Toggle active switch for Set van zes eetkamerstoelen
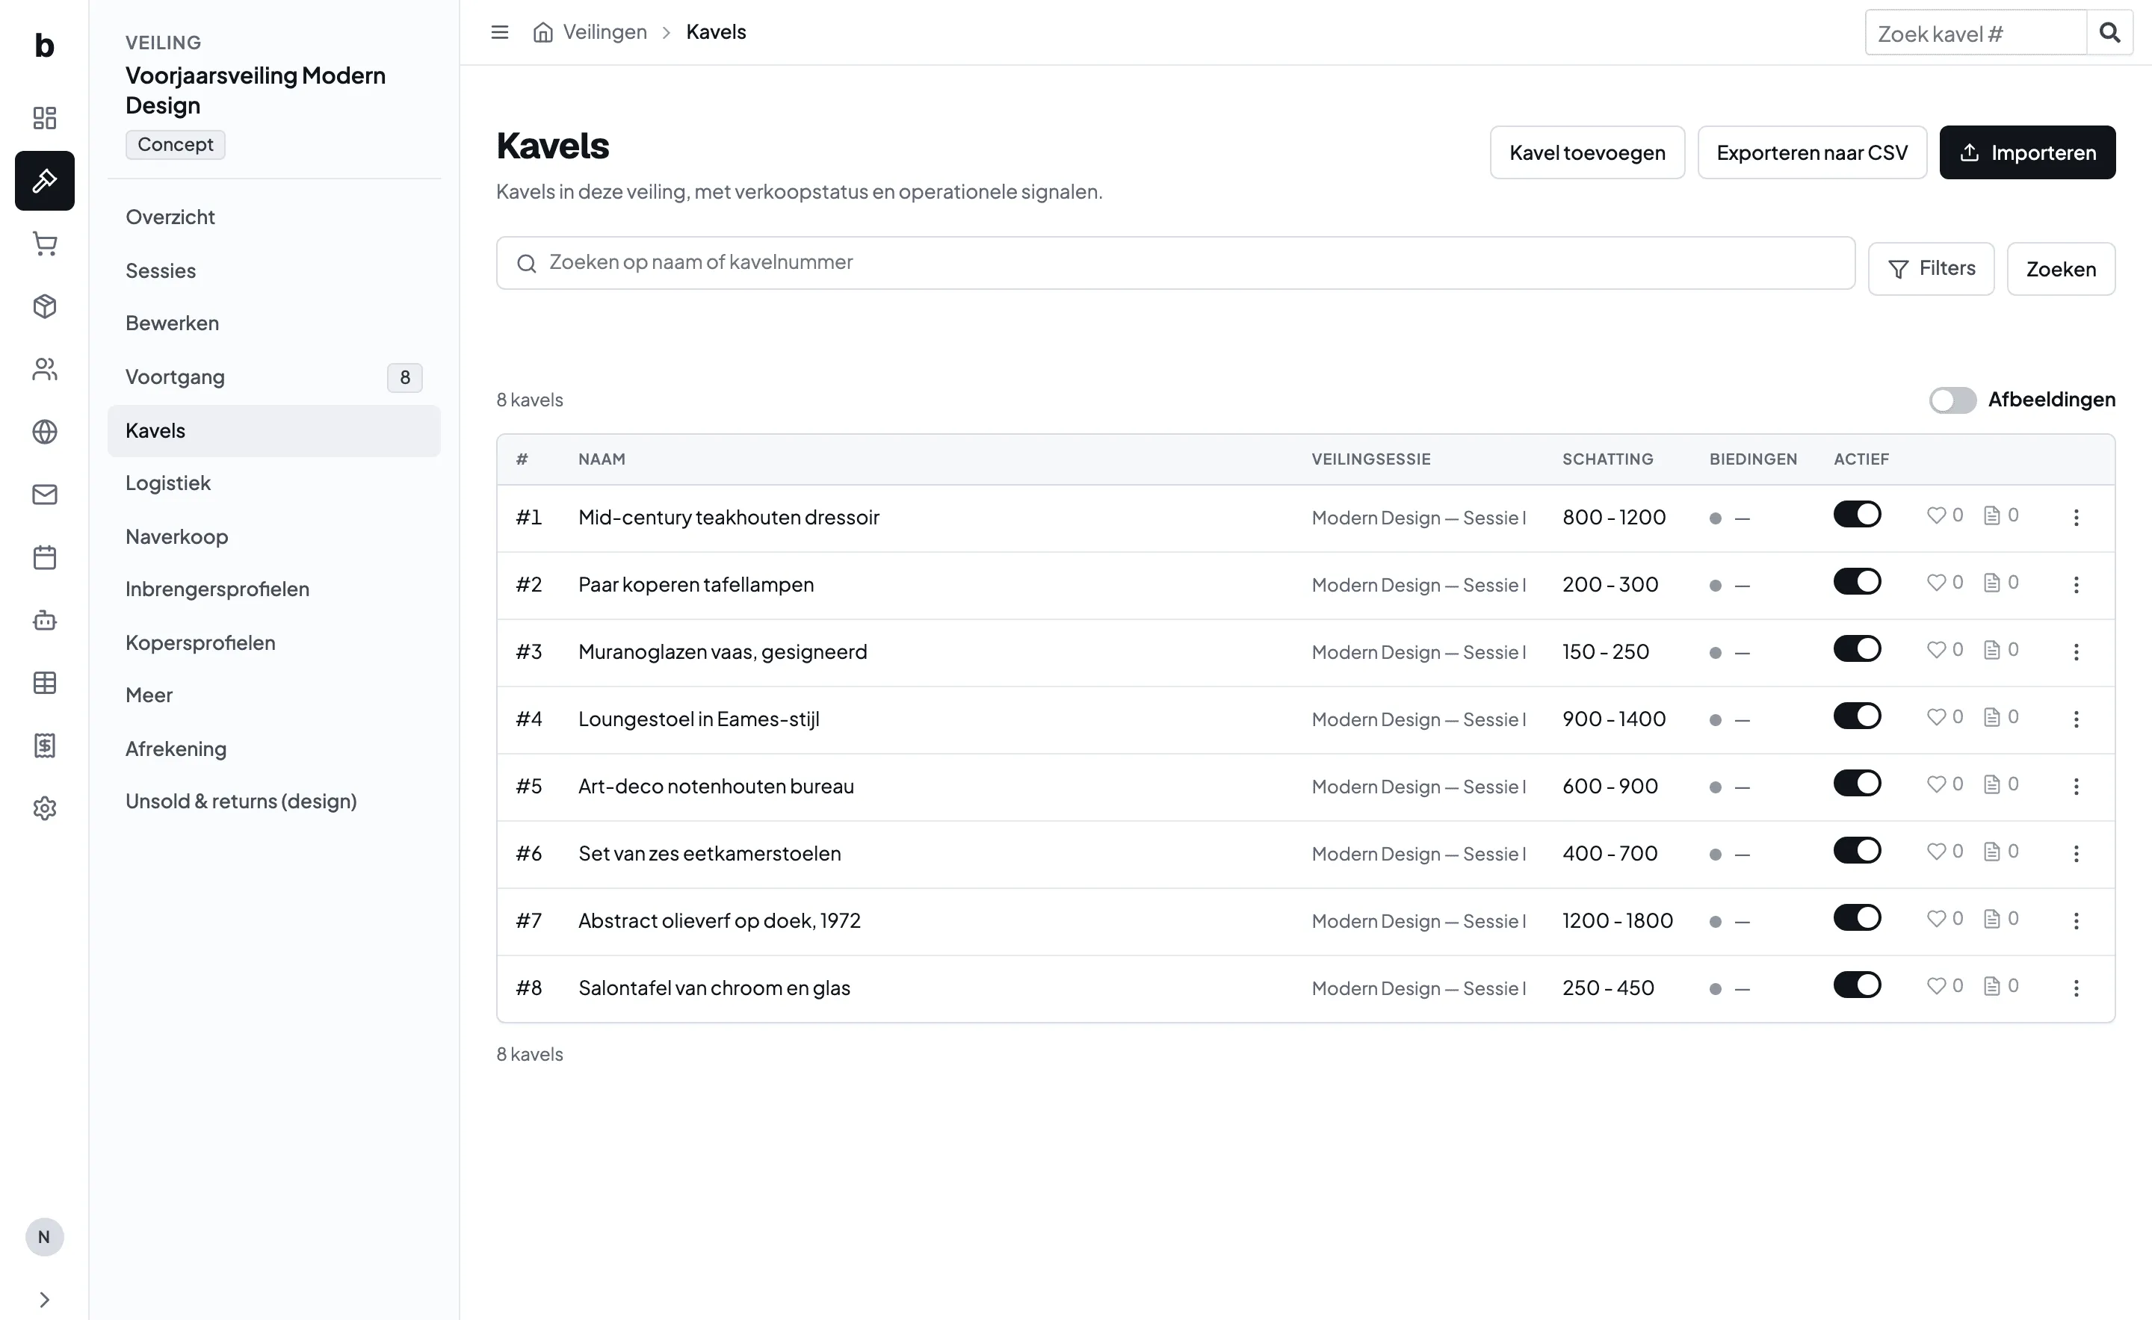The height and width of the screenshot is (1320, 2152). click(1858, 850)
